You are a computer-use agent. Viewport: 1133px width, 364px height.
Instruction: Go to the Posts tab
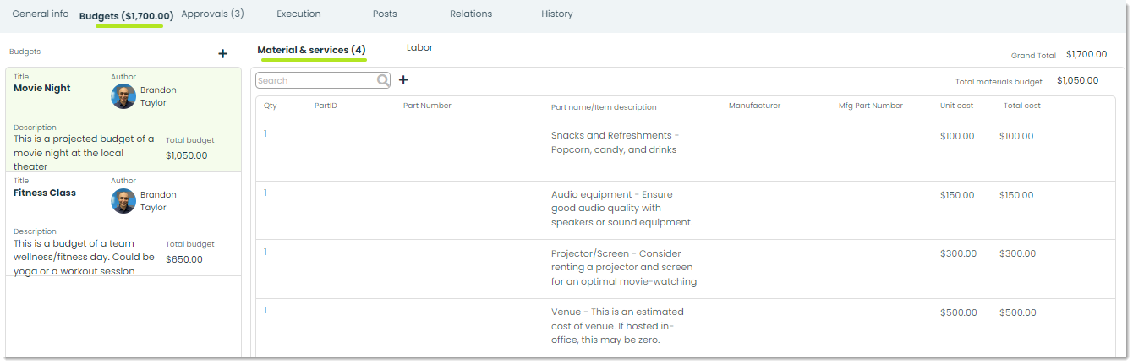[x=385, y=14]
